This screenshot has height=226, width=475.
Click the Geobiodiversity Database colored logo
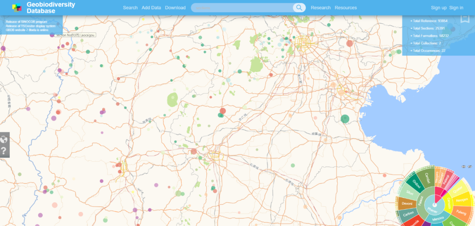[x=17, y=7]
